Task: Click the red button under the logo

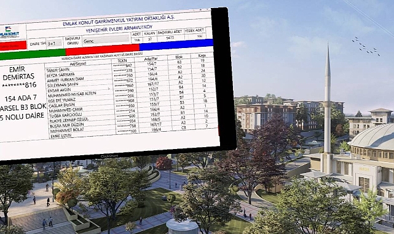Action: tap(13, 46)
